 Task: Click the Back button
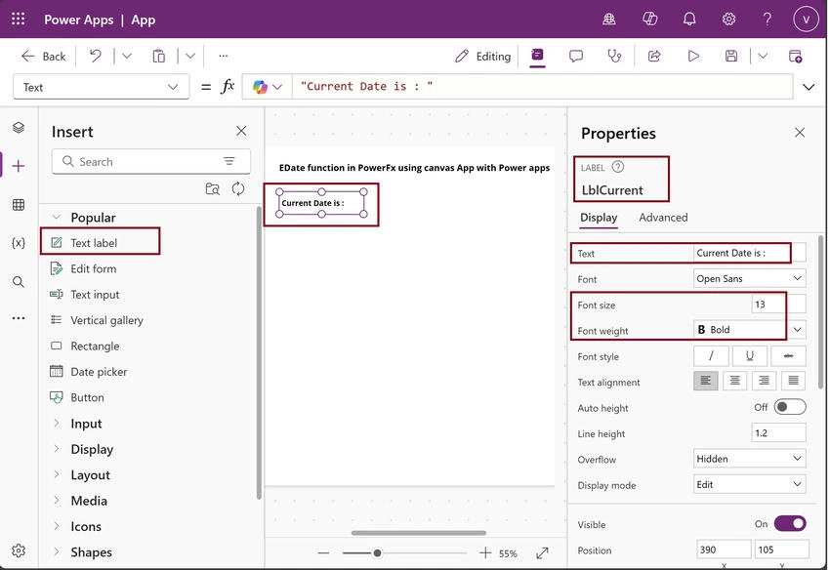43,56
